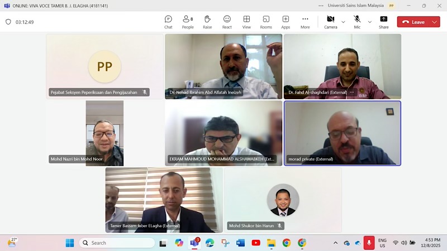Toggle the red microphone taskbar indicator

click(x=369, y=243)
